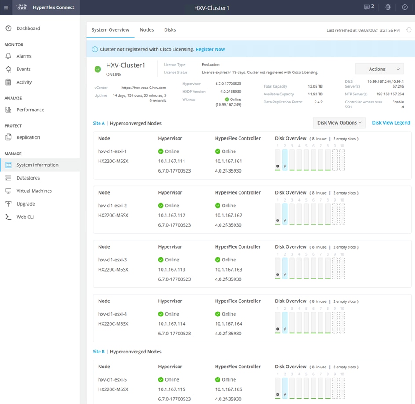Open the settings gear icon
The image size is (415, 404).
point(388,7)
